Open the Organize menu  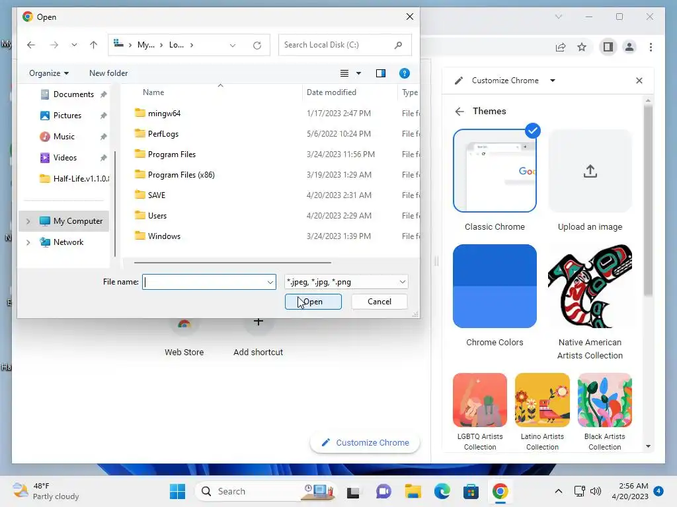tap(49, 73)
